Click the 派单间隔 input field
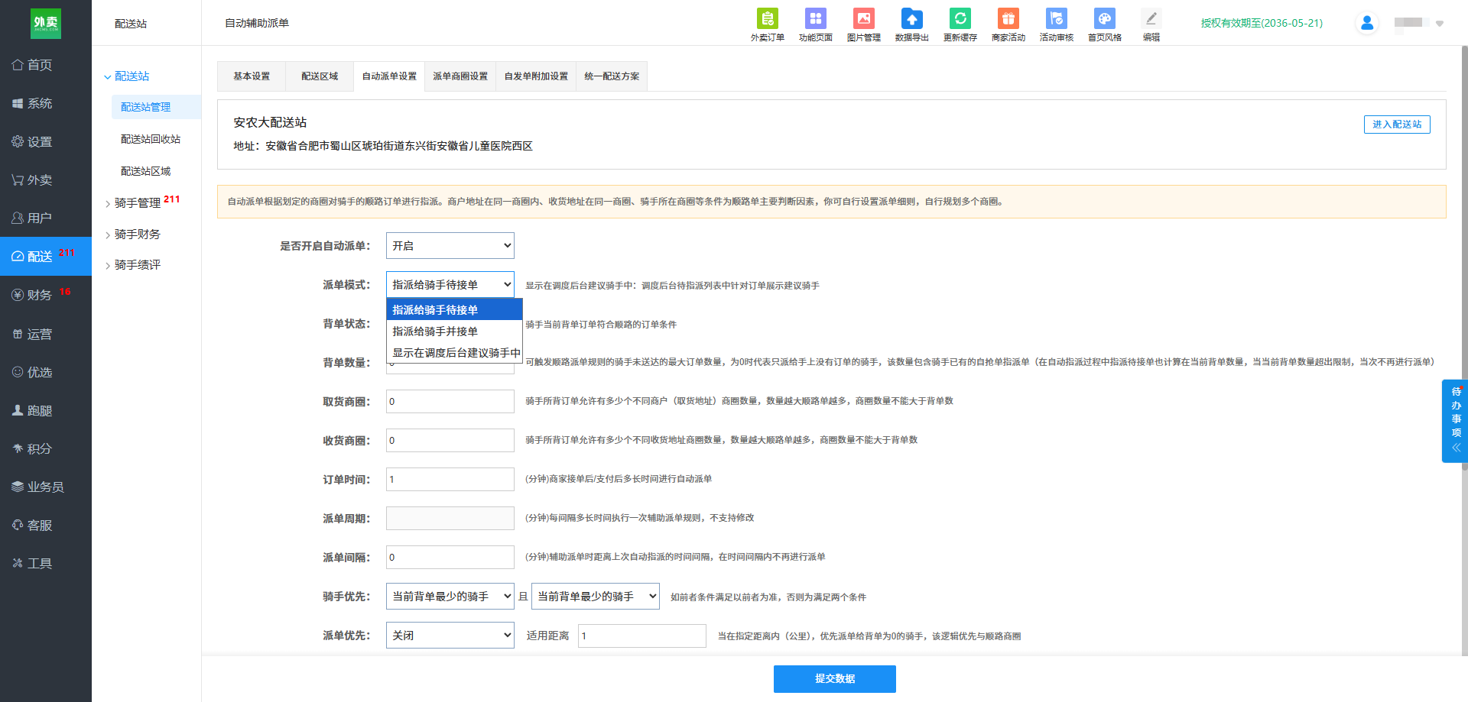Viewport: 1468px width, 702px height. [450, 558]
